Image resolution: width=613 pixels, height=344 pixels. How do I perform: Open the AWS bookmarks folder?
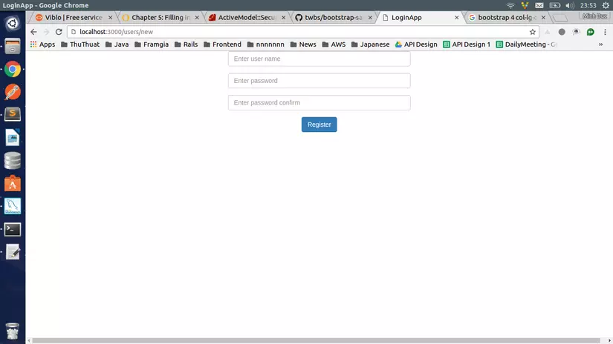pyautogui.click(x=334, y=44)
